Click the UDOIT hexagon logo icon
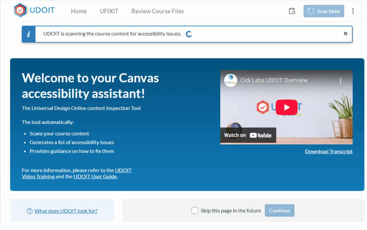The image size is (367, 230). click(20, 11)
